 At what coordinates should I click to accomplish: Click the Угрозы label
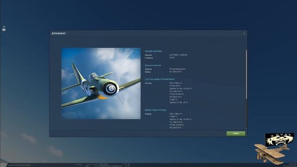148,114
